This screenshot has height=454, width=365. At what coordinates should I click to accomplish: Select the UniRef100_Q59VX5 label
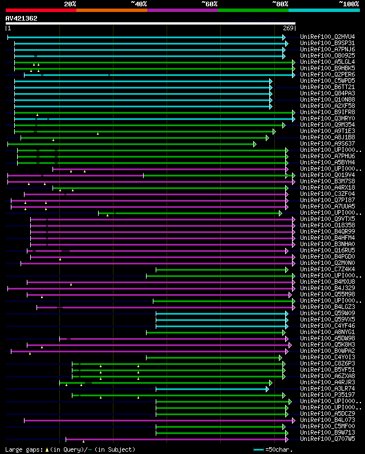[327, 319]
